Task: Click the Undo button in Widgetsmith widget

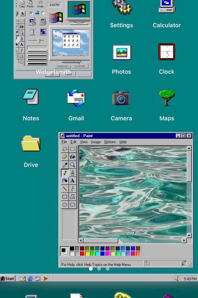Action: click(40, 4)
